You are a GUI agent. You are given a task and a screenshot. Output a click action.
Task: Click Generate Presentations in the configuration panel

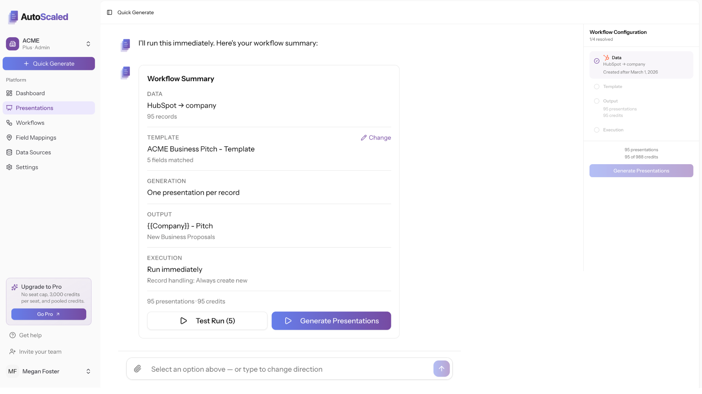pyautogui.click(x=641, y=171)
